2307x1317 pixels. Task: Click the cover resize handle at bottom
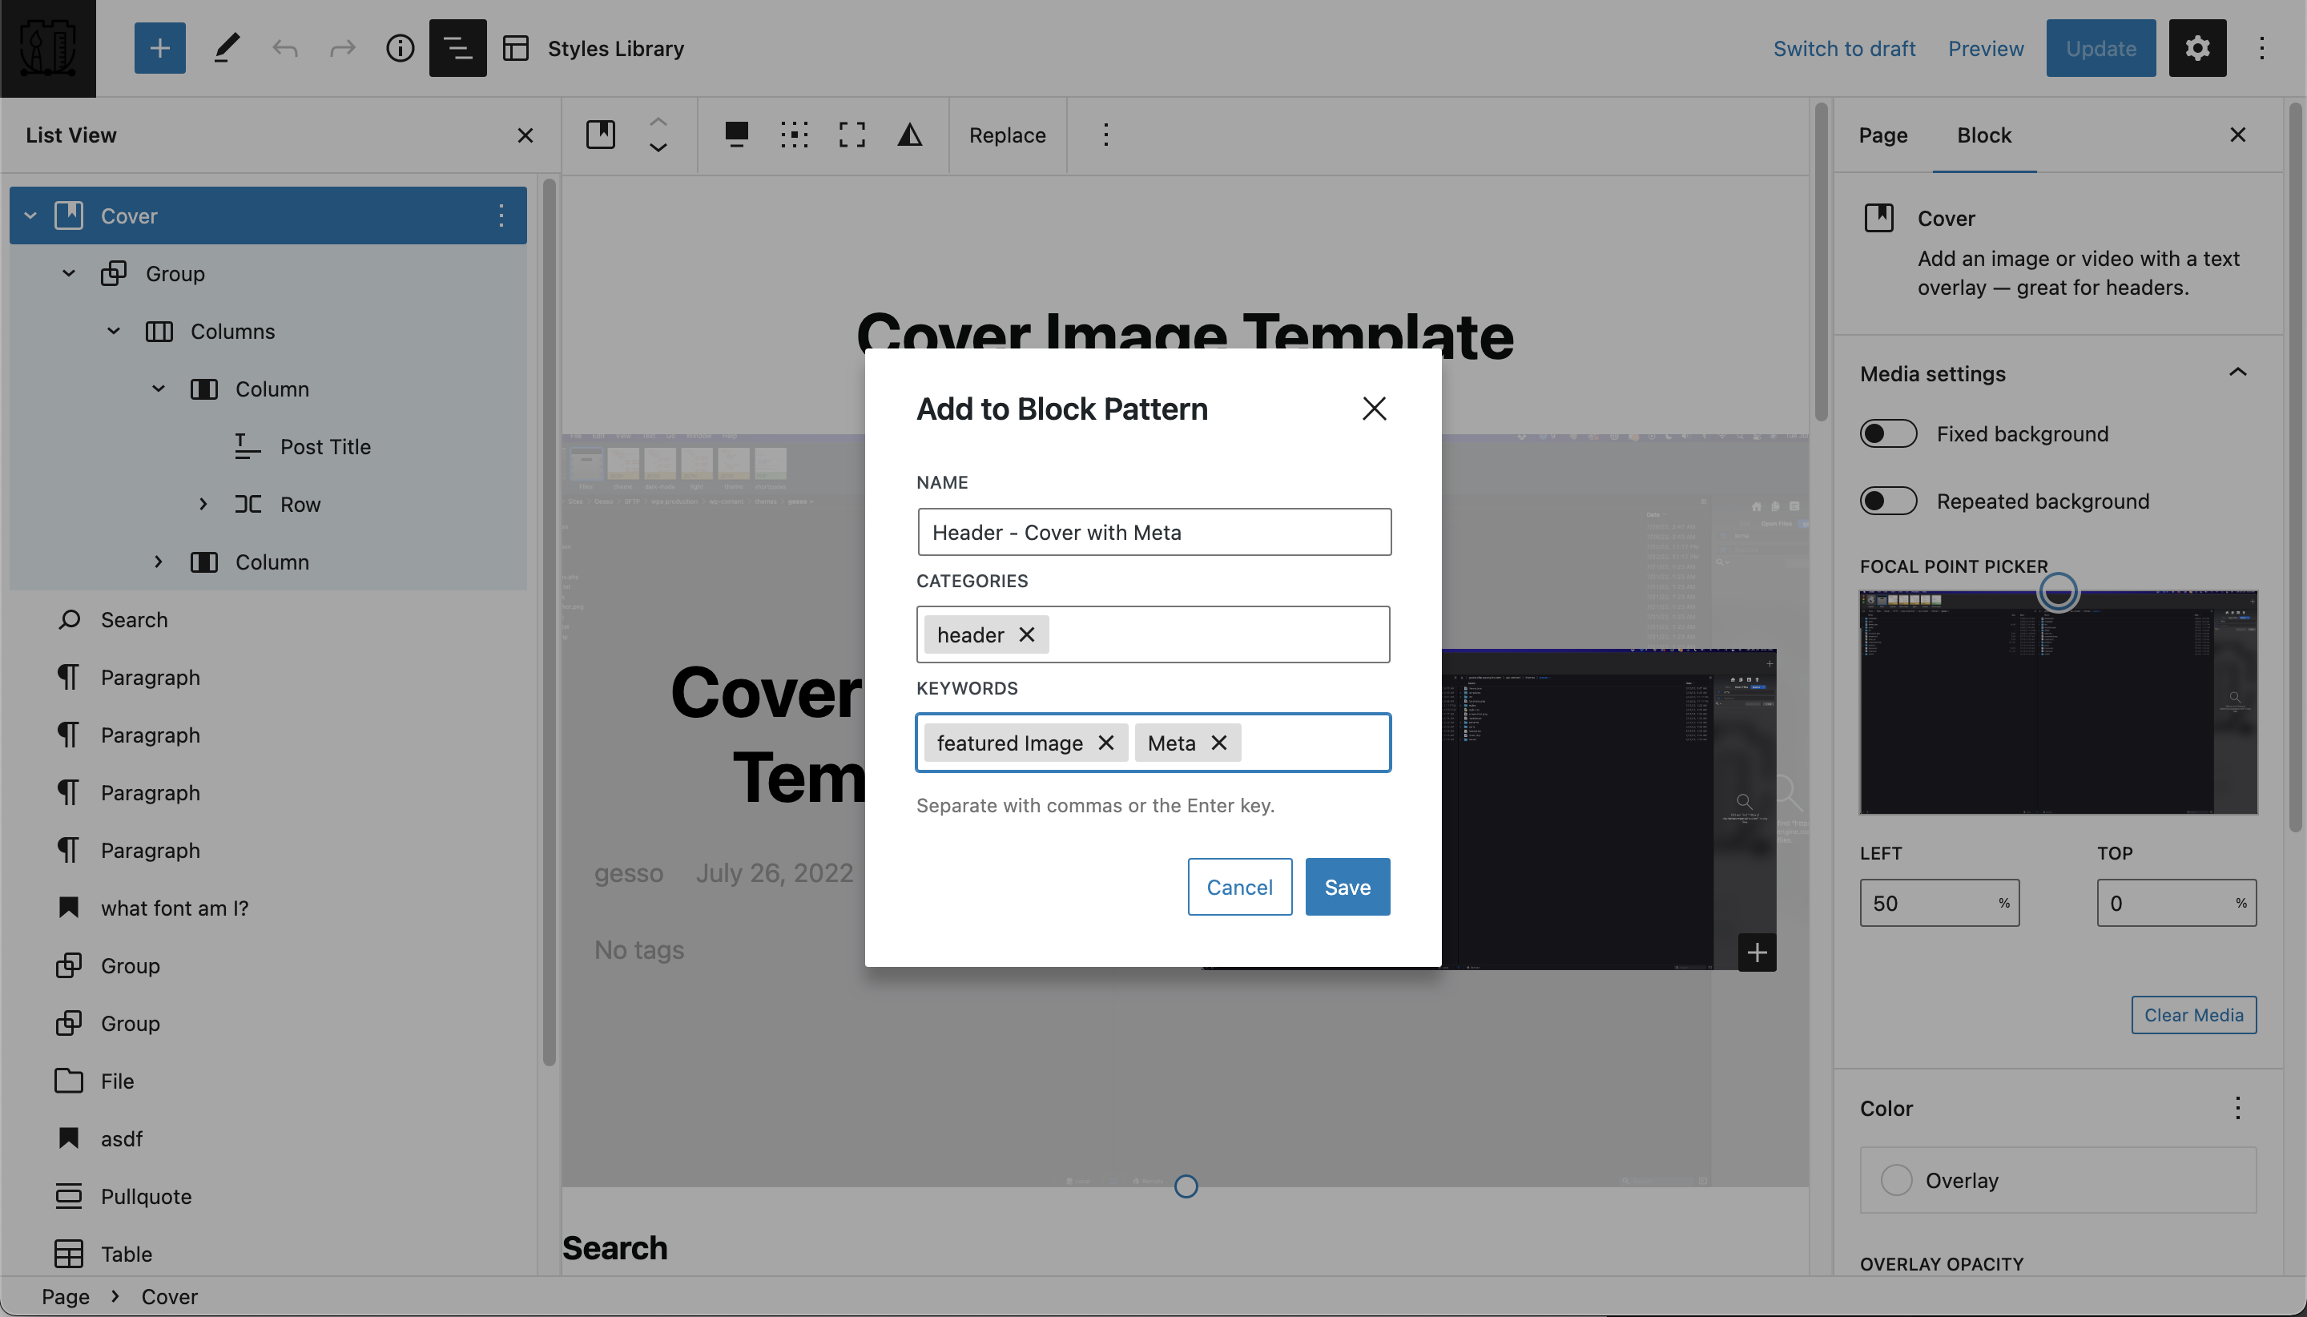[x=1186, y=1186]
